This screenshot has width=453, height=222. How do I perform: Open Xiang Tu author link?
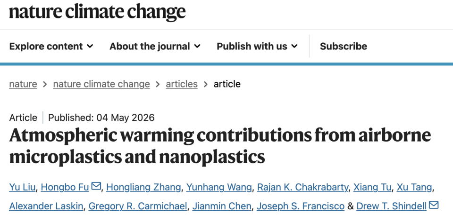pos(372,187)
